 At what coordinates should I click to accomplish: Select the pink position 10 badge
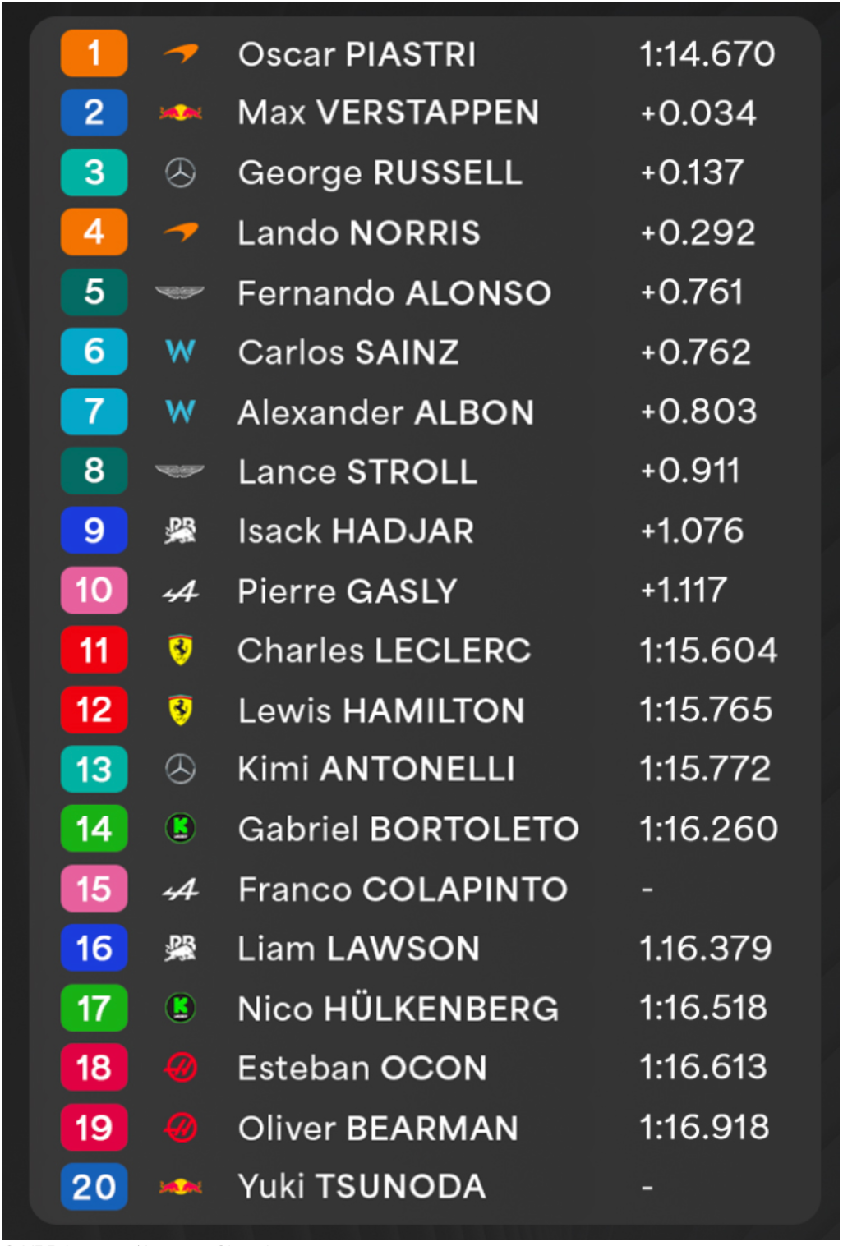94,591
